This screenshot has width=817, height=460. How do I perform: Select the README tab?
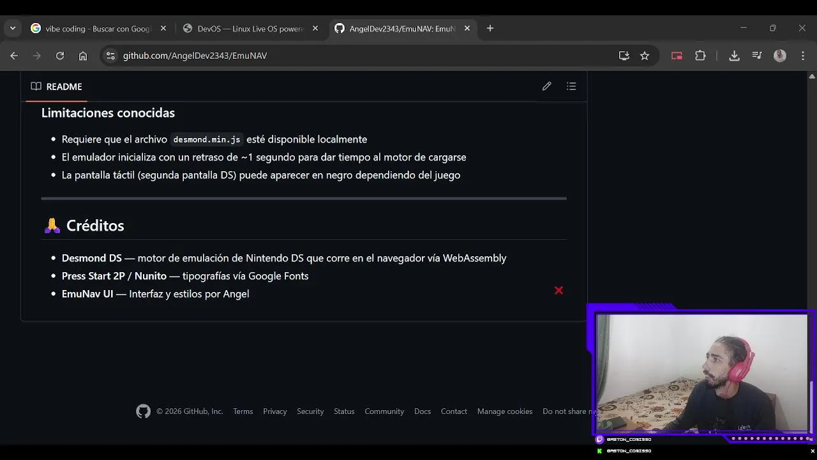point(56,86)
